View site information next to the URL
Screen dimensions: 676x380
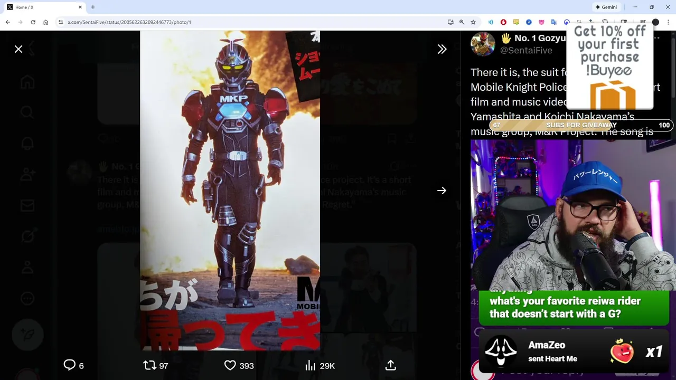click(x=61, y=22)
